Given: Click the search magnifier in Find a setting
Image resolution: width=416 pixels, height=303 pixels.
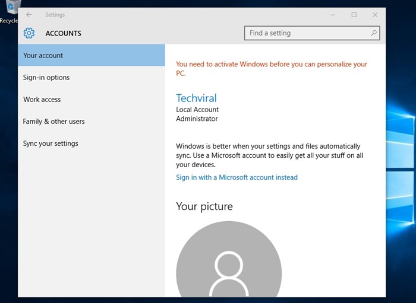Looking at the screenshot, I should [374, 33].
